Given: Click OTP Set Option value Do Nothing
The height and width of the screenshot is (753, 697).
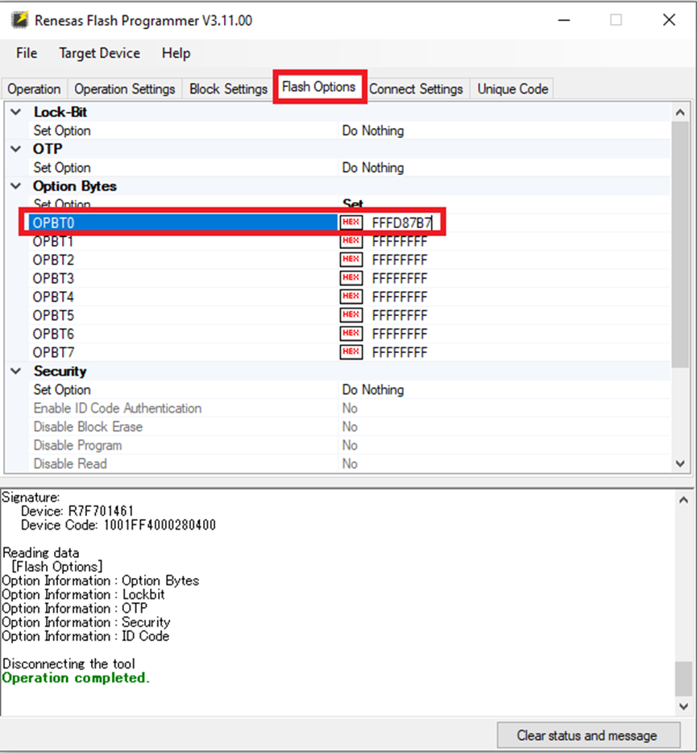Looking at the screenshot, I should coord(373,168).
